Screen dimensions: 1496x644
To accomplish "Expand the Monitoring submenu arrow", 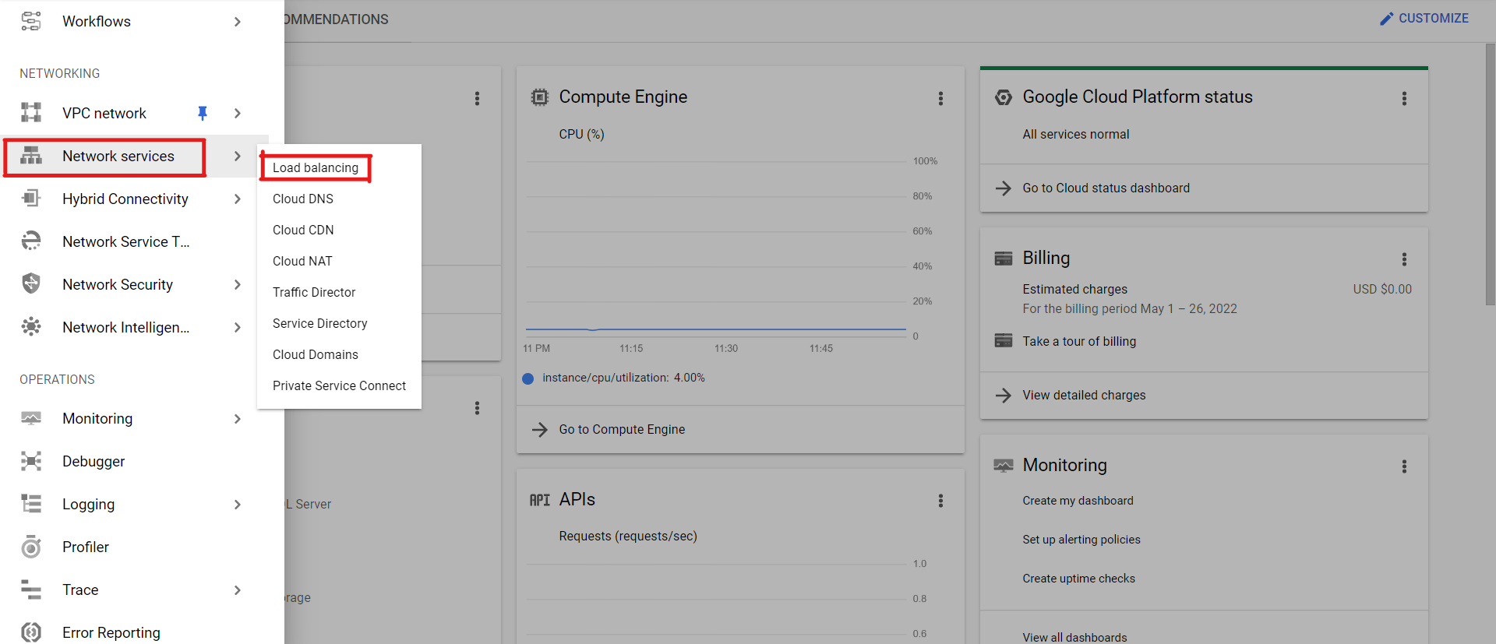I will 238,419.
